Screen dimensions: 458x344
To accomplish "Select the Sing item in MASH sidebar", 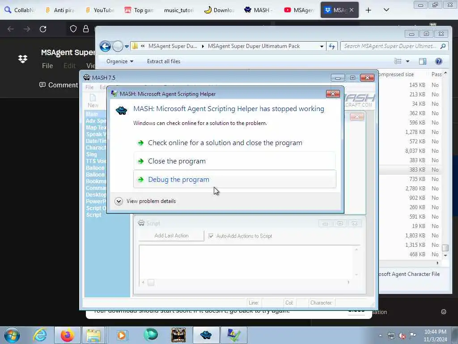I will [91, 154].
